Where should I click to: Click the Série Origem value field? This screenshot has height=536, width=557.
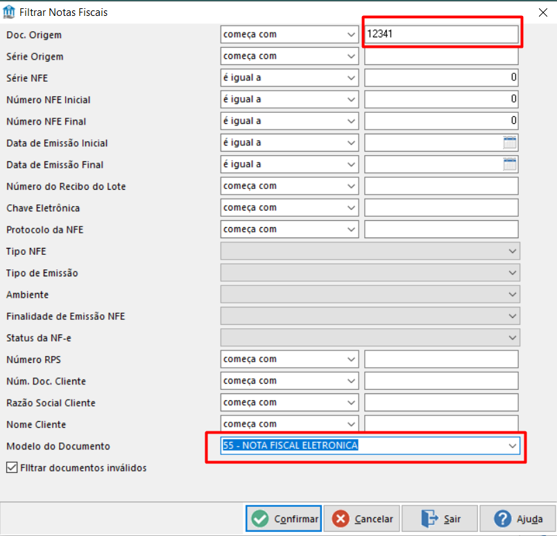click(x=441, y=56)
